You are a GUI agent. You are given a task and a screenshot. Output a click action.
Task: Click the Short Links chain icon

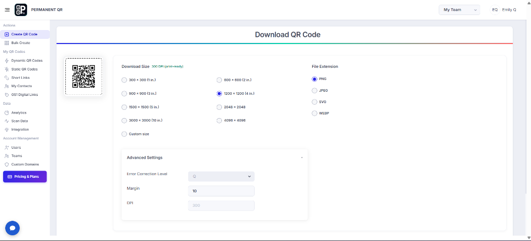click(x=7, y=78)
